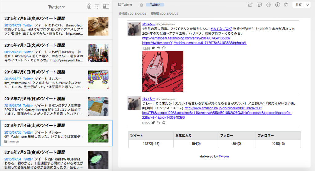Set a reminder with the alarm clock icon
The height and width of the screenshot is (171, 315).
250,5
